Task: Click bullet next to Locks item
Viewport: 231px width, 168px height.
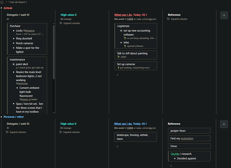Action: tap(13, 31)
